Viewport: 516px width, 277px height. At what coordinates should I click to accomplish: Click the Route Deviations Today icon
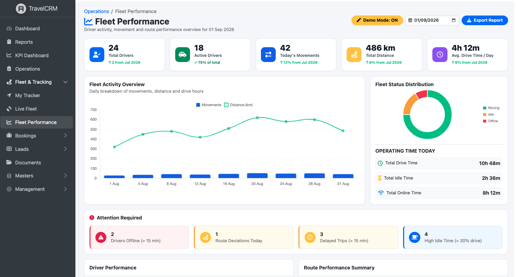pyautogui.click(x=206, y=237)
